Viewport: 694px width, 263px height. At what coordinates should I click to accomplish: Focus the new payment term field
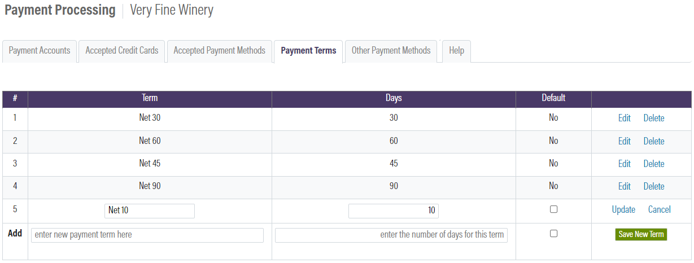point(147,235)
